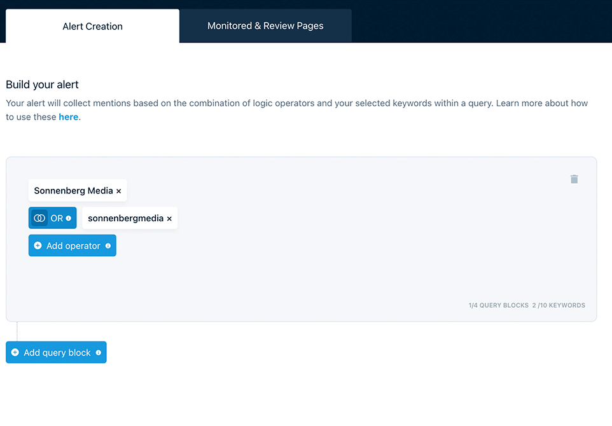Delete query block with trash icon
Image resolution: width=612 pixels, height=426 pixels.
coord(574,179)
